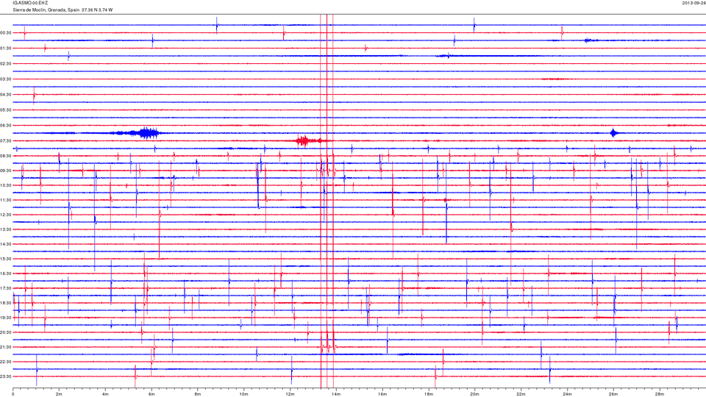
Task: Click the 12m tick on minute axis
Action: [290, 394]
